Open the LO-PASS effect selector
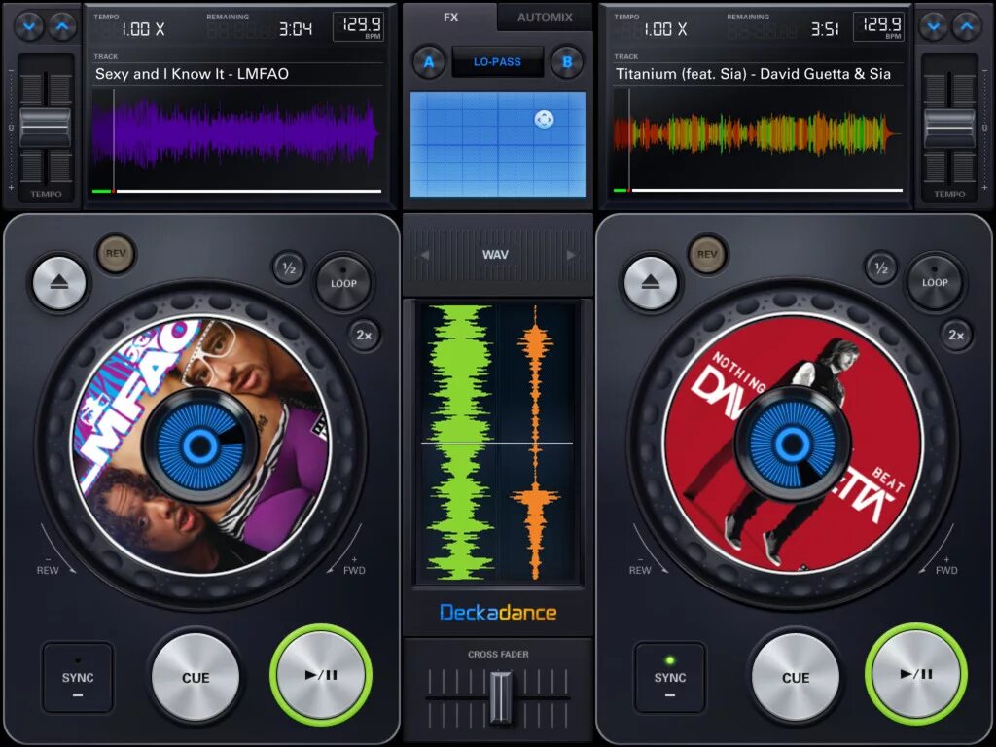 click(x=497, y=62)
